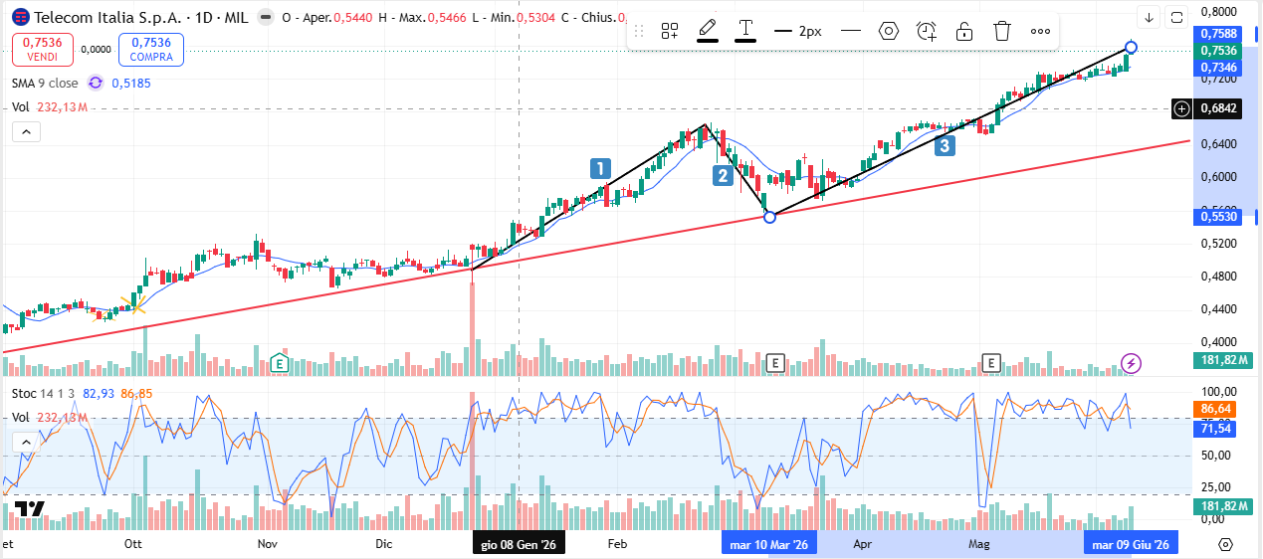
Task: Click the Mag month label on time axis
Action: (x=979, y=544)
